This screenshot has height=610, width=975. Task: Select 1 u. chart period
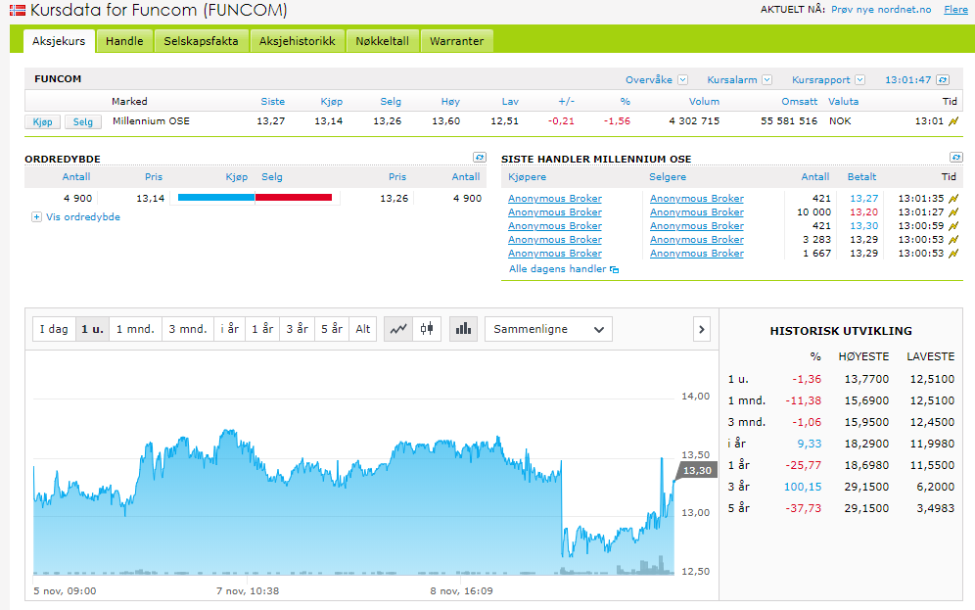coord(92,329)
